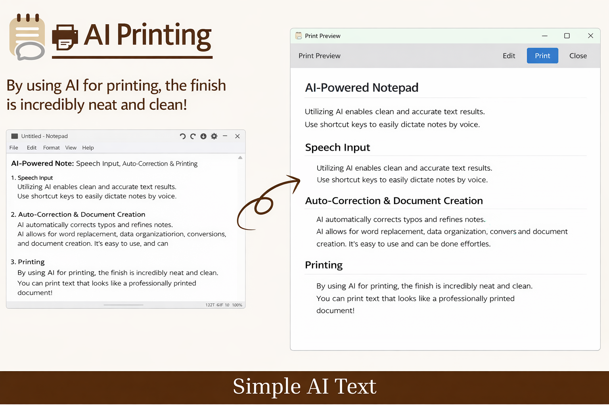Click the notepad icon in Print Preview title bar
Image resolution: width=609 pixels, height=406 pixels.
[298, 36]
